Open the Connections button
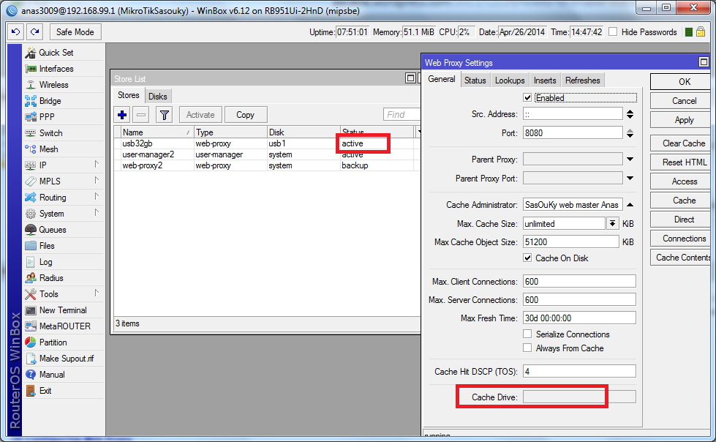 [681, 239]
